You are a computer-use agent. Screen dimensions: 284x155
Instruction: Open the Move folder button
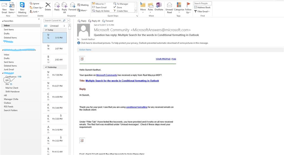[143, 8]
